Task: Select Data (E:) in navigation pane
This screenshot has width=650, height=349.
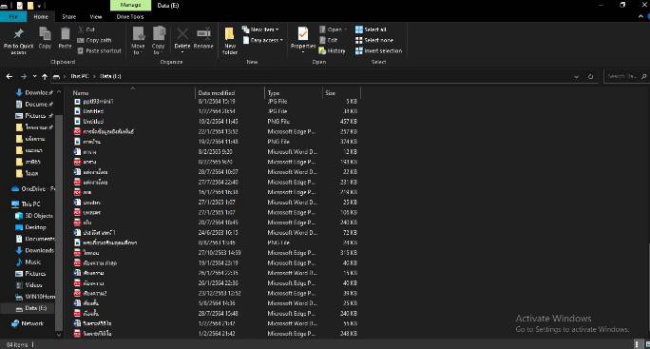Action: point(31,308)
